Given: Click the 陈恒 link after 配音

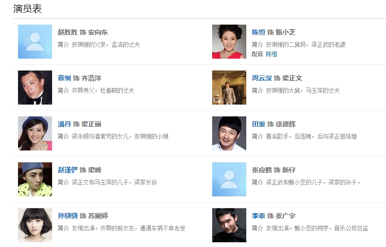Looking at the screenshot, I should tap(271, 54).
